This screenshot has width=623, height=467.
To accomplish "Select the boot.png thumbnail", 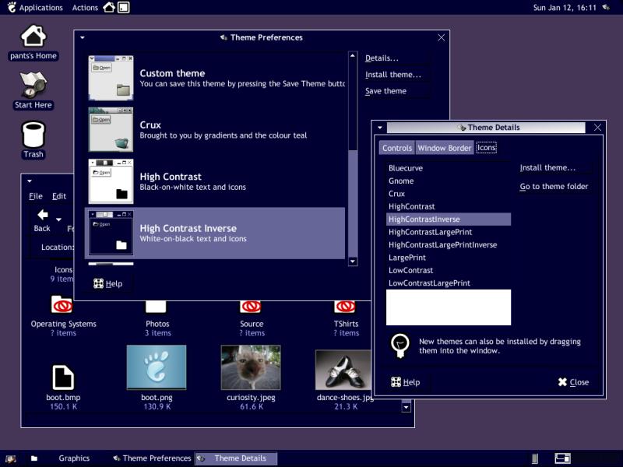I will 157,367.
